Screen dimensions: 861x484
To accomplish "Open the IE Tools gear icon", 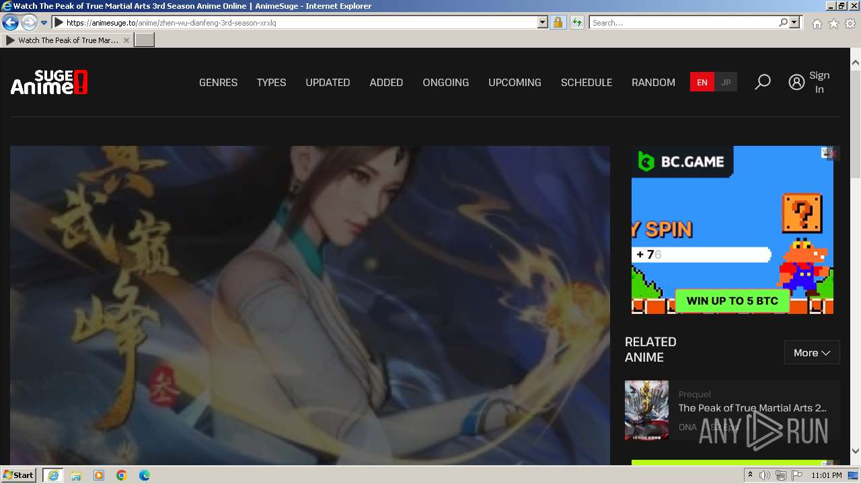I will (x=850, y=24).
